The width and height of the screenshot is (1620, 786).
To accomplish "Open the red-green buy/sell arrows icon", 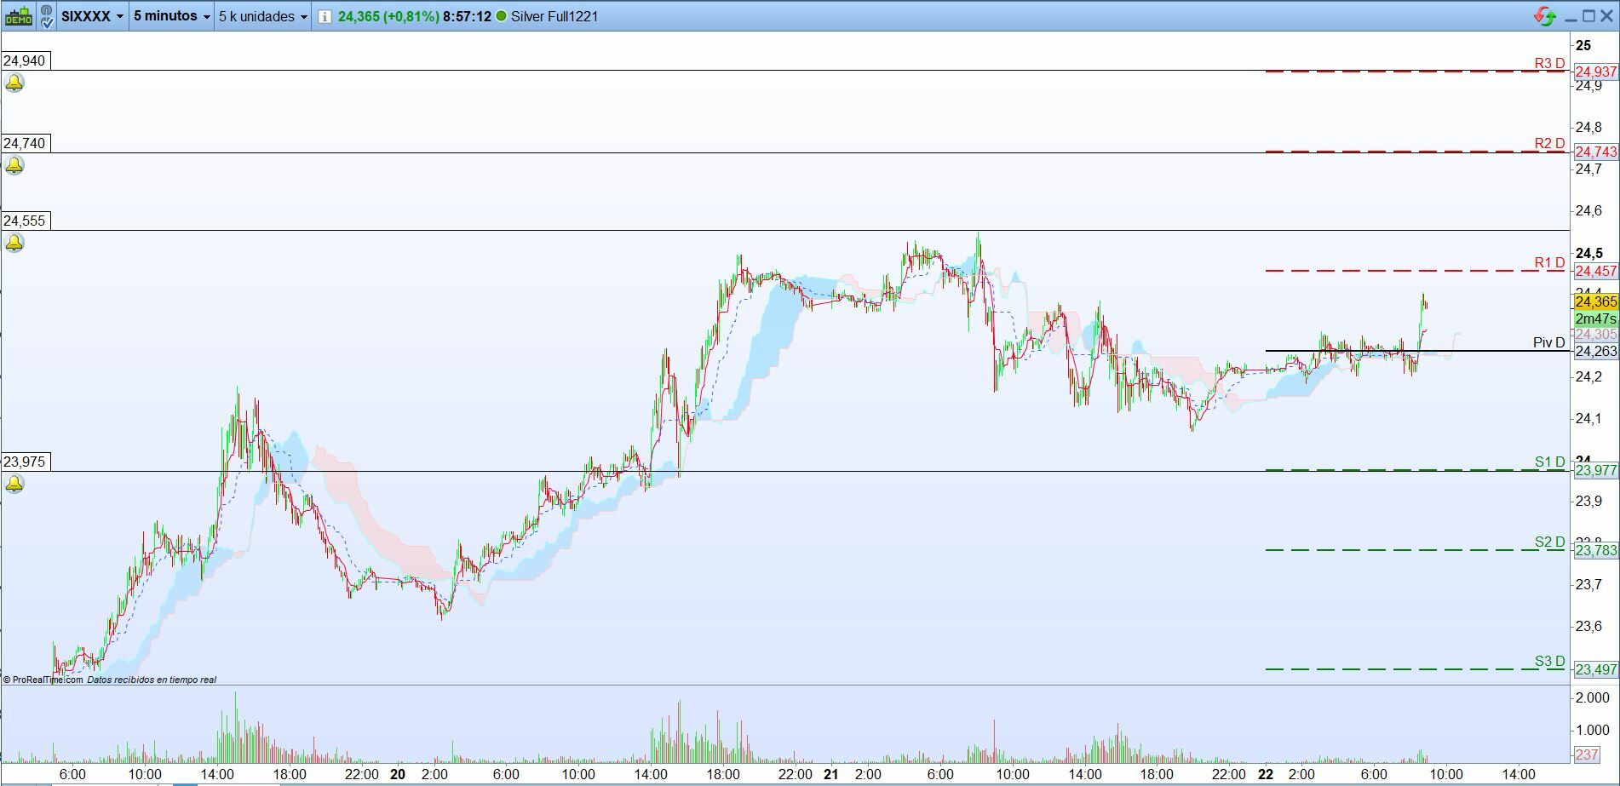I will [1545, 16].
